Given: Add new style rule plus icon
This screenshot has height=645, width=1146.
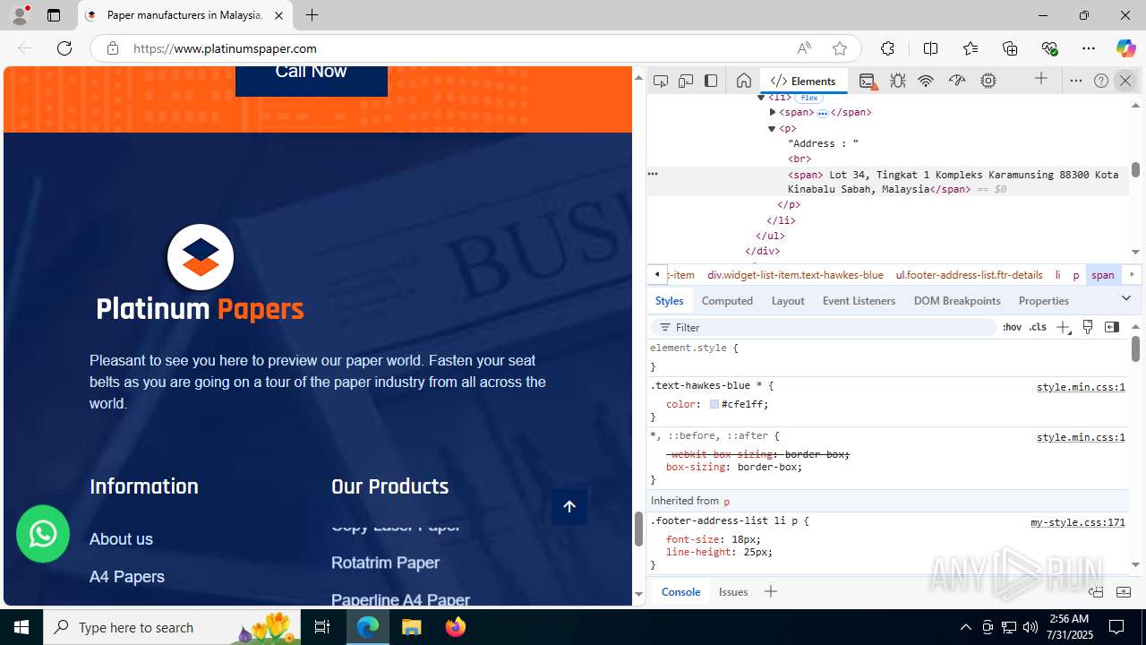Looking at the screenshot, I should (x=1063, y=327).
